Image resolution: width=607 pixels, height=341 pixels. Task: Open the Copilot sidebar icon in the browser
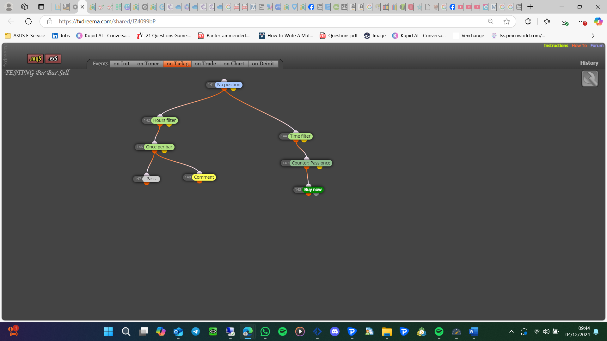pyautogui.click(x=598, y=21)
